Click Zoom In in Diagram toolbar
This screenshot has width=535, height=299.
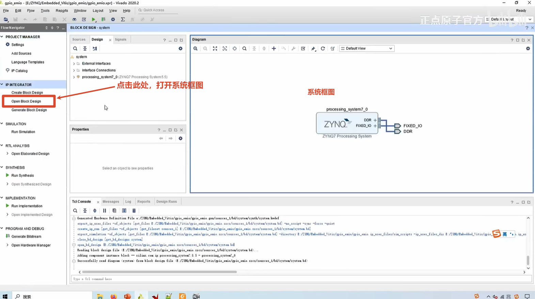coord(195,49)
